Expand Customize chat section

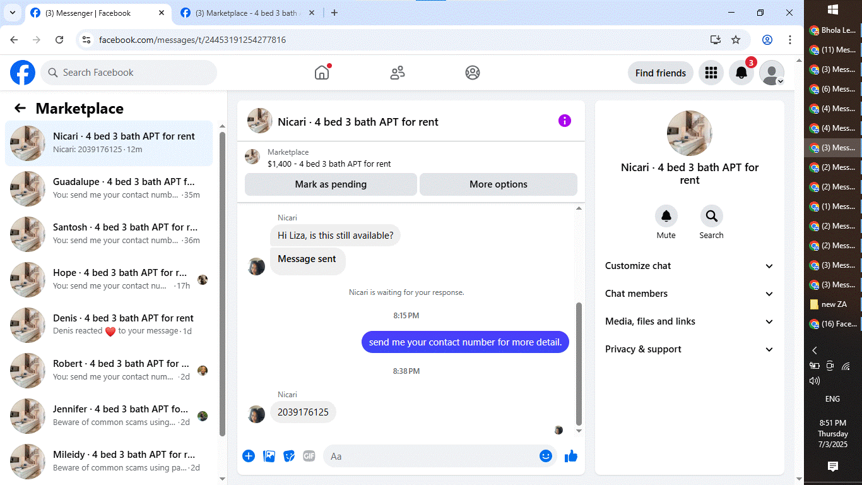[x=690, y=266]
